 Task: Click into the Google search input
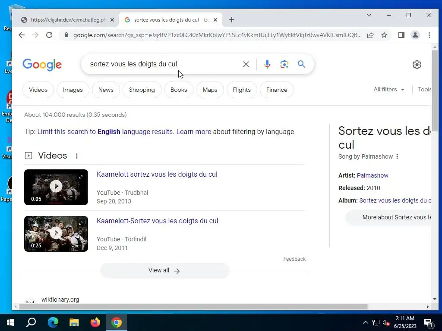(164, 64)
